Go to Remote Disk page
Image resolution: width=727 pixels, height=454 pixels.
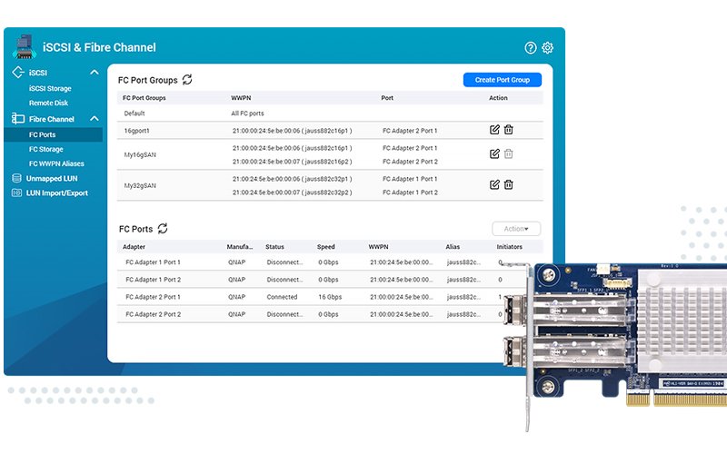coord(48,104)
